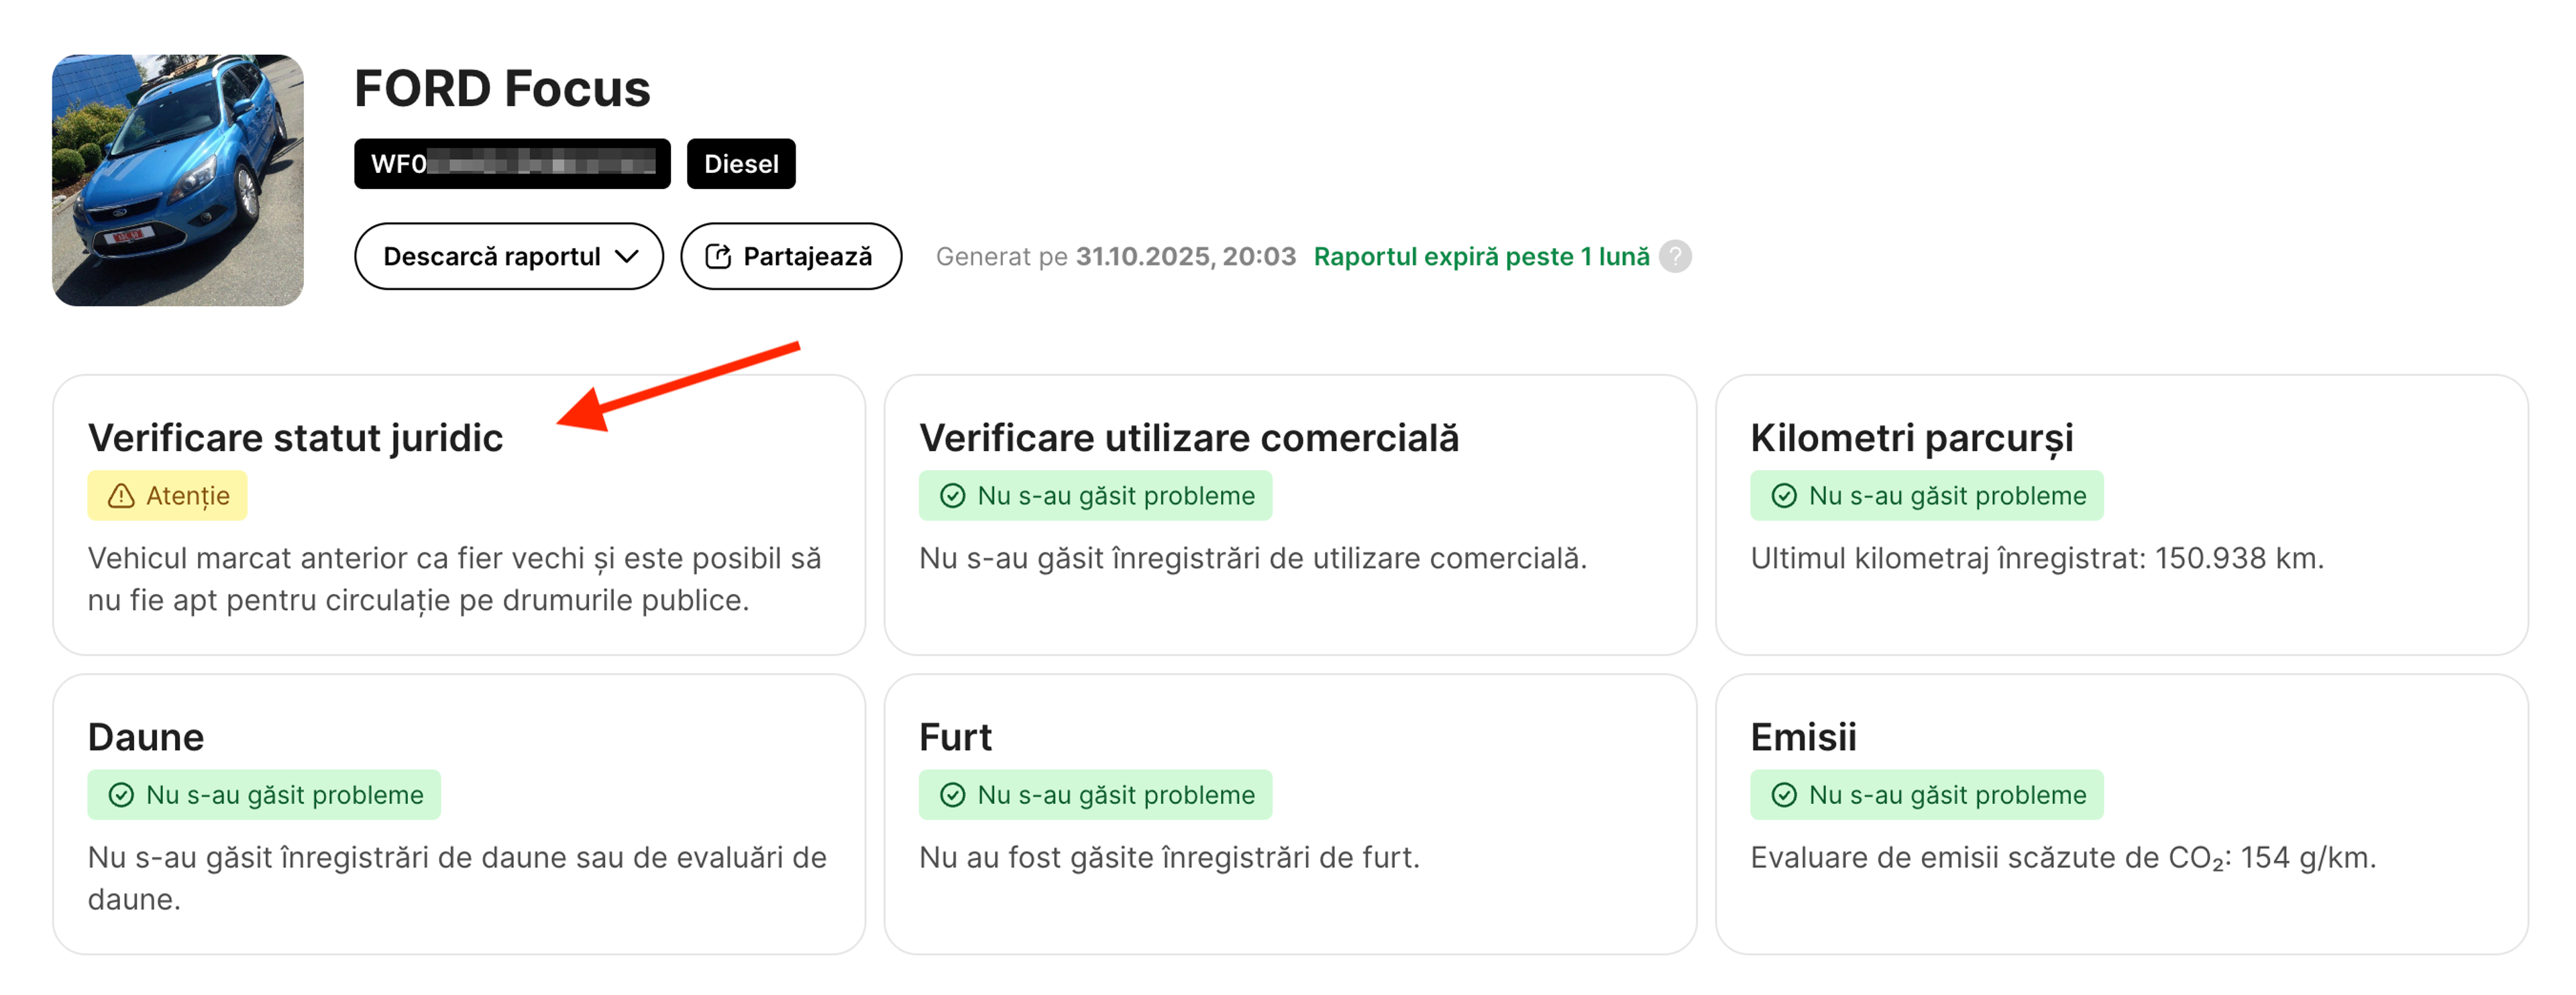2576x995 pixels.
Task: Expand the Verificare statut juridic section
Action: pyautogui.click(x=296, y=436)
